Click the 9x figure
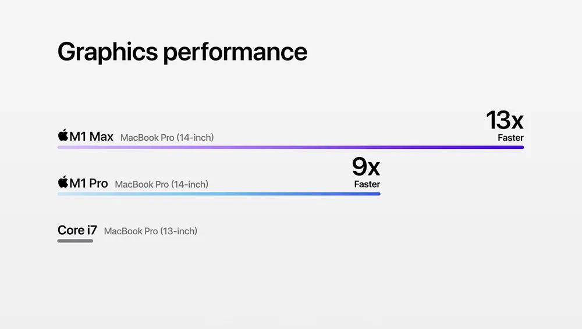582x329 pixels. (366, 167)
